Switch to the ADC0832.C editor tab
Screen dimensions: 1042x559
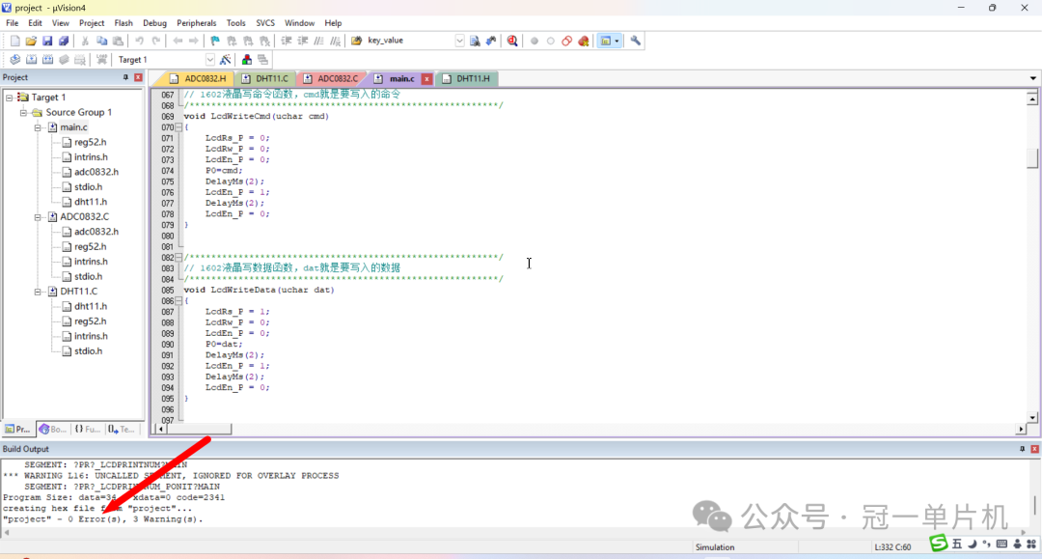point(331,78)
